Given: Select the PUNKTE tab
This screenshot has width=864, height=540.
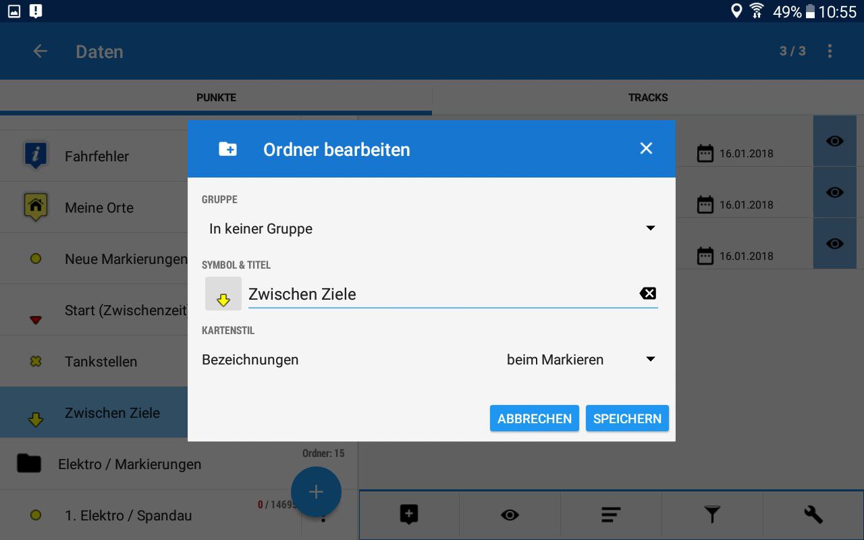Looking at the screenshot, I should (x=216, y=98).
